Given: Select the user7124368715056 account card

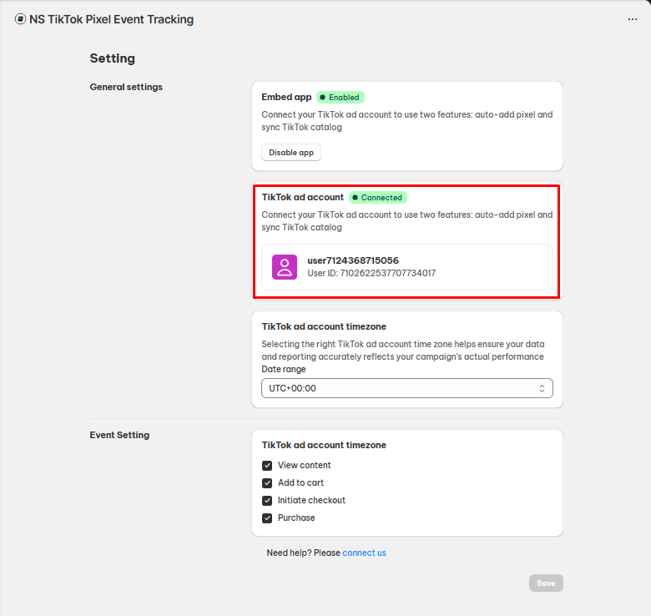Looking at the screenshot, I should [x=407, y=267].
